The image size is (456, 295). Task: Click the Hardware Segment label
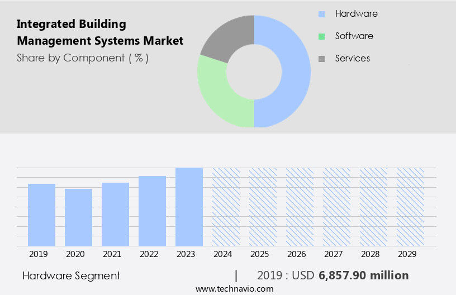(x=71, y=275)
